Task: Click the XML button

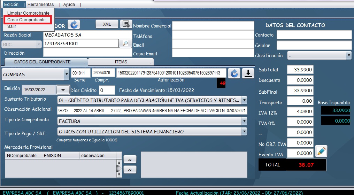Action: coord(107,24)
